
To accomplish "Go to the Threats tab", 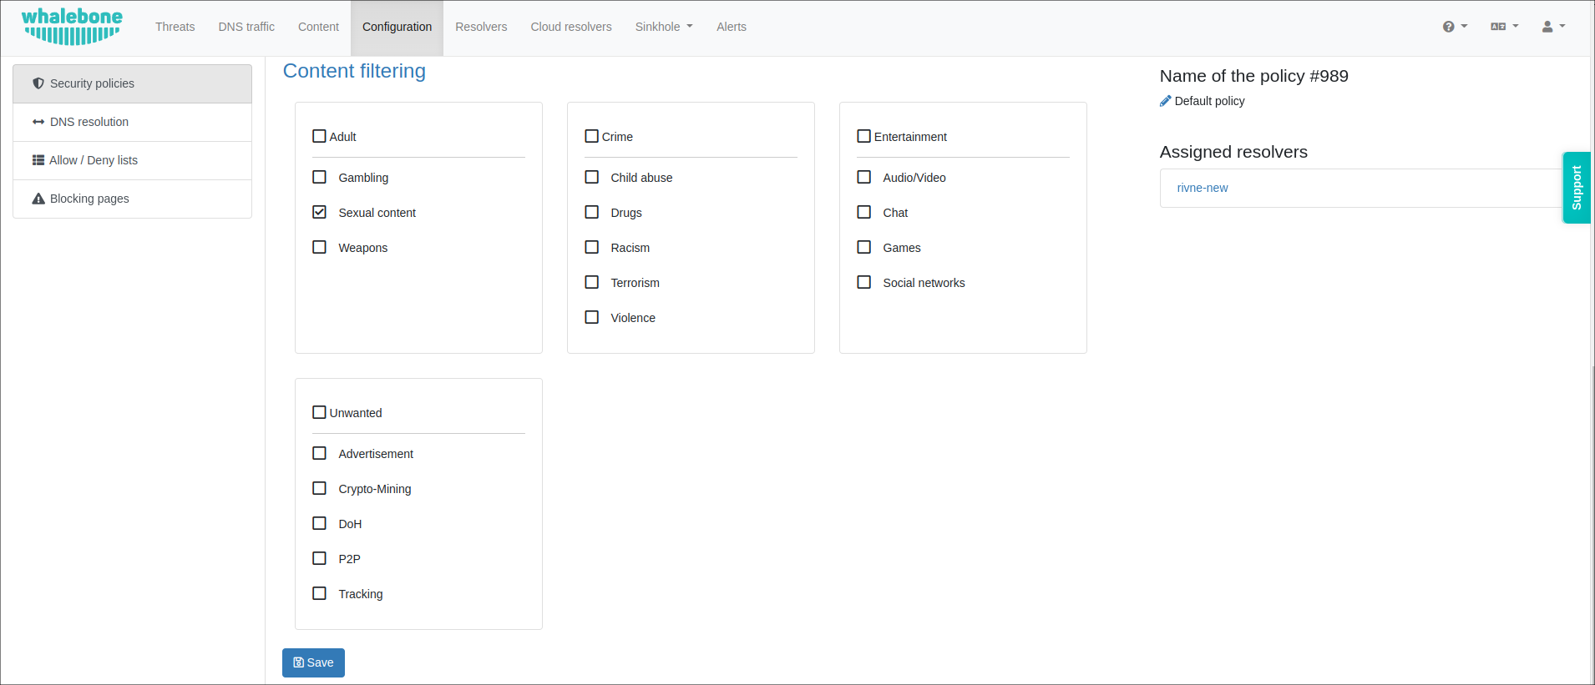I will coord(175,27).
